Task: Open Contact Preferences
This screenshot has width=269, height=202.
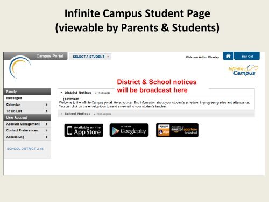Action: [27, 130]
